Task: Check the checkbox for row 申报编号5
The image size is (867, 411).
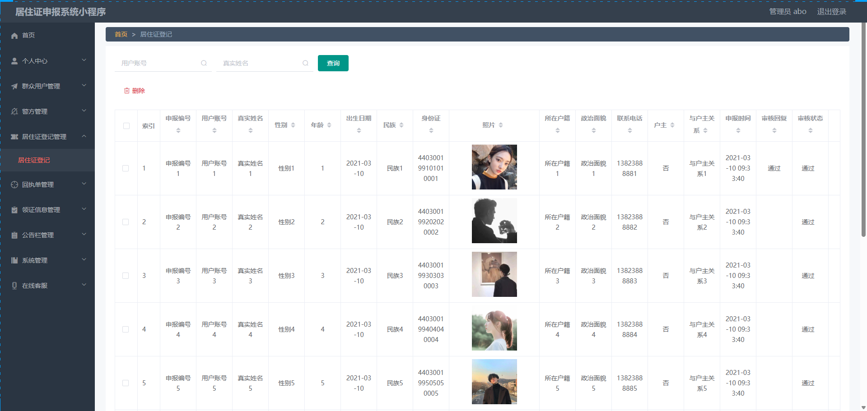Action: [x=126, y=383]
